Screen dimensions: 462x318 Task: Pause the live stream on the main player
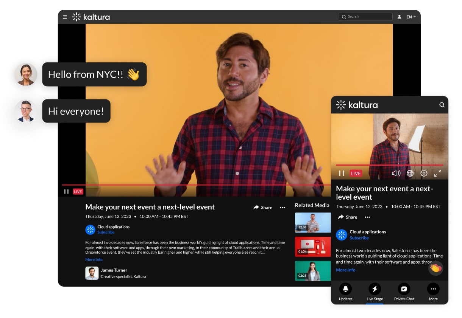point(66,191)
